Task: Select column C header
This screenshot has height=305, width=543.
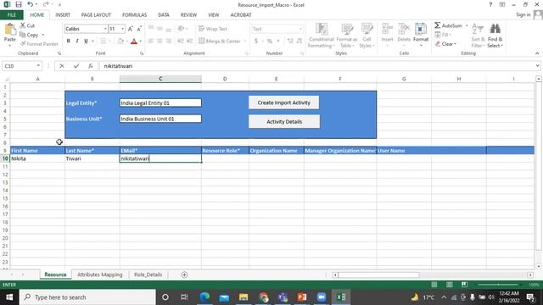Action: [160, 79]
